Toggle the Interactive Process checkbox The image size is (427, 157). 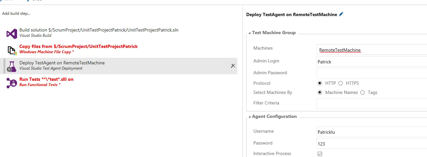click(320, 154)
